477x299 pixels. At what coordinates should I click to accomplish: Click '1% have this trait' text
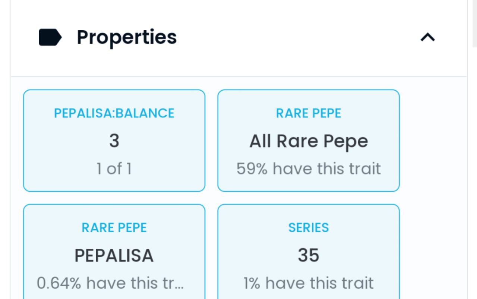tap(309, 283)
